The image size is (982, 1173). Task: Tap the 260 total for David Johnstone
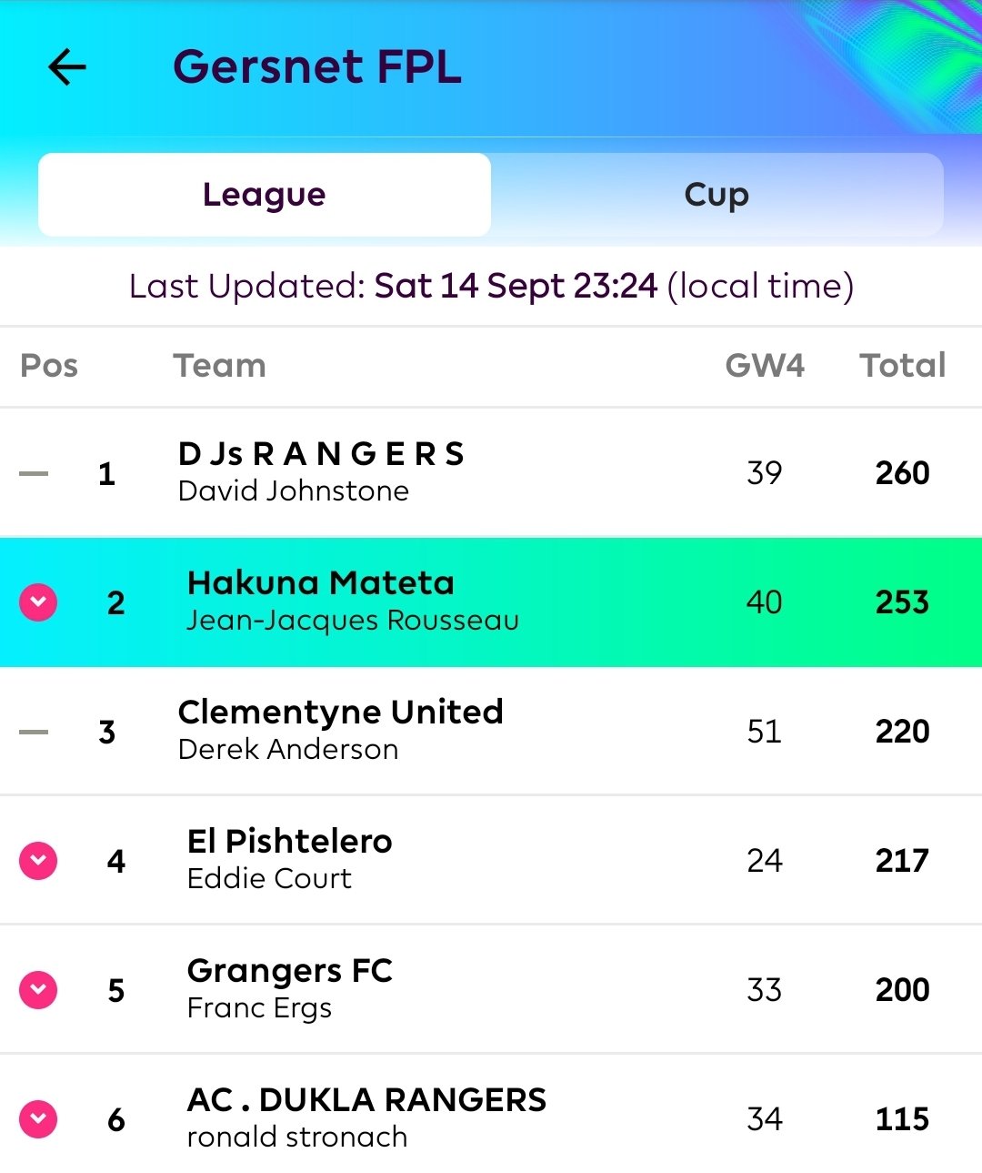(x=903, y=473)
